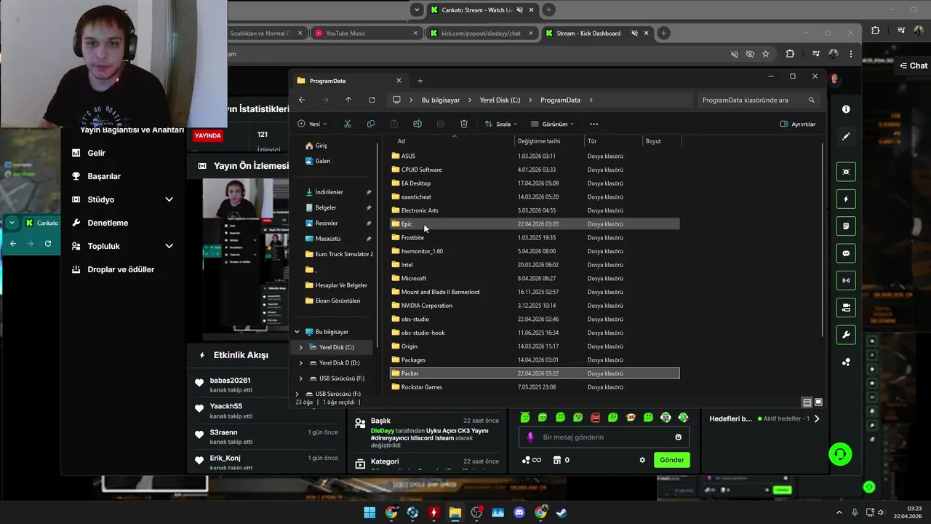Click the microphone icon in system tray
The image size is (931, 524).
[855, 512]
